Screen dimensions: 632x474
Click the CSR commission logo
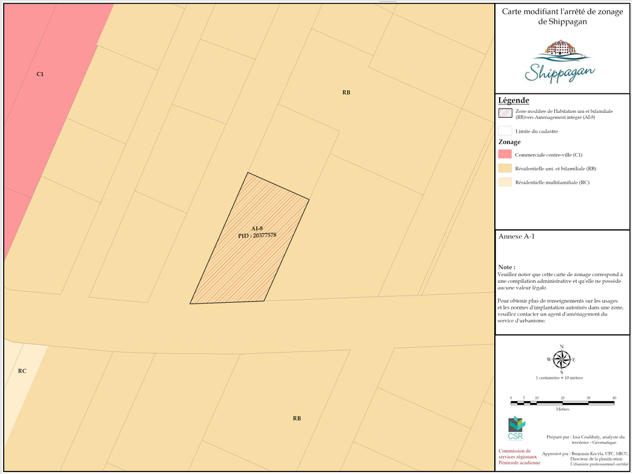(515, 428)
